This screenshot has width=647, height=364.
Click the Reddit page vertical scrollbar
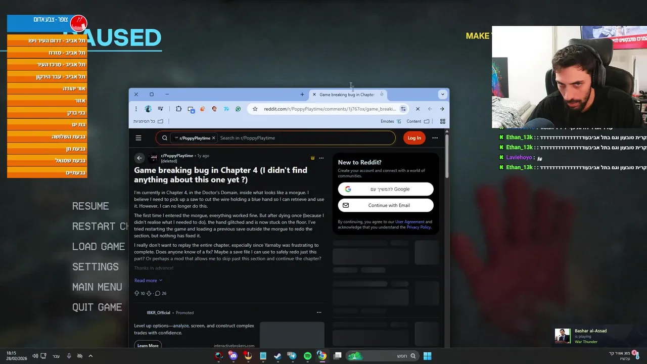coord(447,157)
